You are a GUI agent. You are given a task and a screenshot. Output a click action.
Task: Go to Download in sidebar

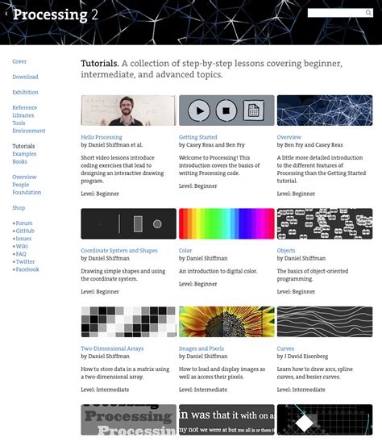click(25, 77)
